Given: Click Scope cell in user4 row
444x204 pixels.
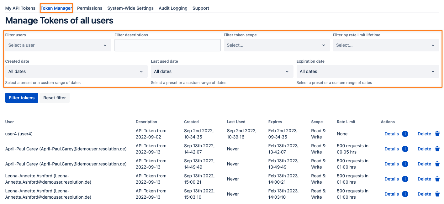Looking at the screenshot, I should pos(318,134).
